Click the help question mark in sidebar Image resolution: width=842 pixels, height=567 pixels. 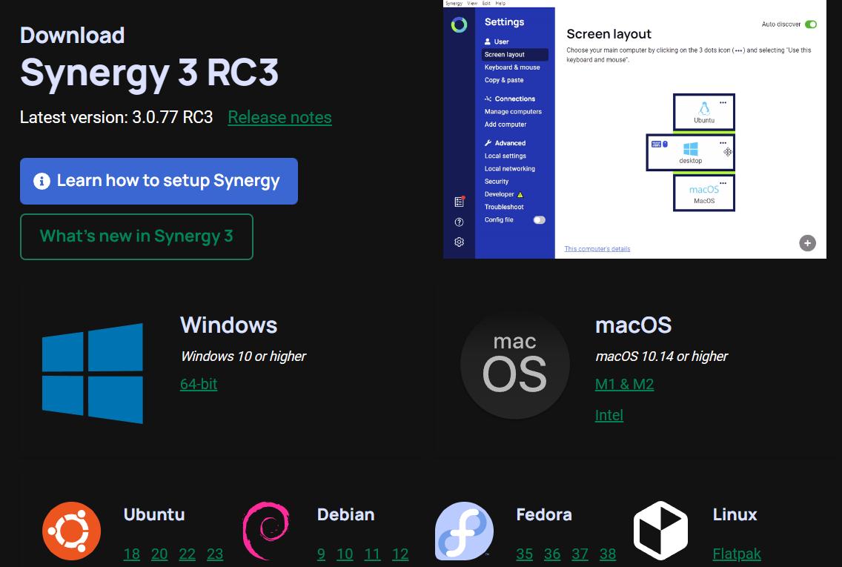(x=459, y=222)
